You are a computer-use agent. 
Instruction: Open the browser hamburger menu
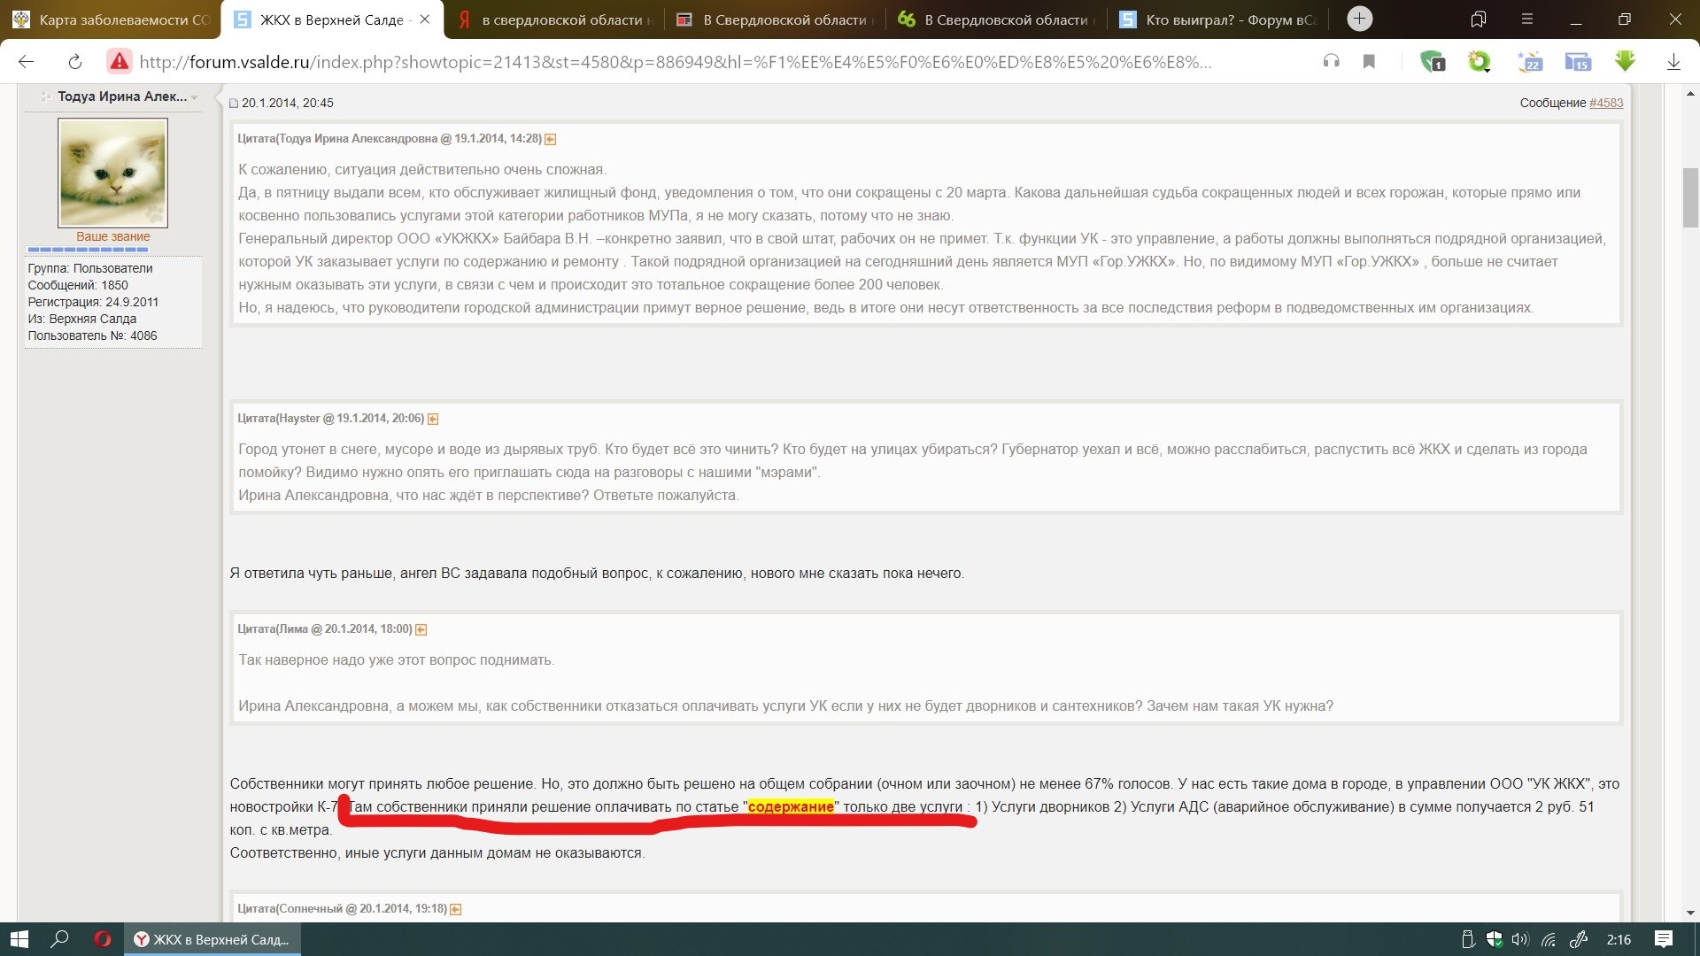pos(1527,19)
